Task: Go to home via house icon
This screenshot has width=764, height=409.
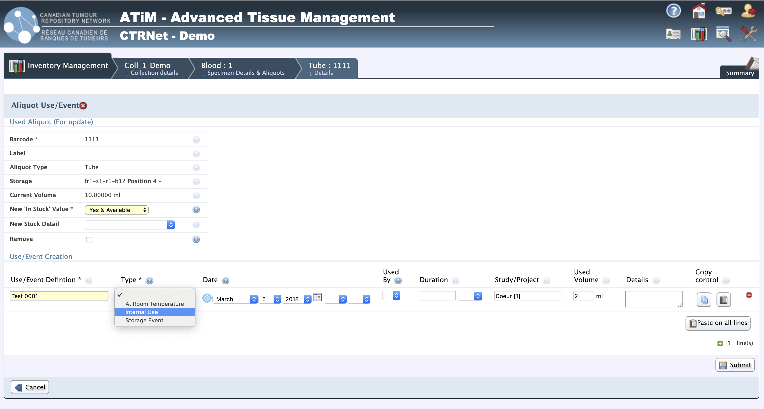Action: (698, 11)
